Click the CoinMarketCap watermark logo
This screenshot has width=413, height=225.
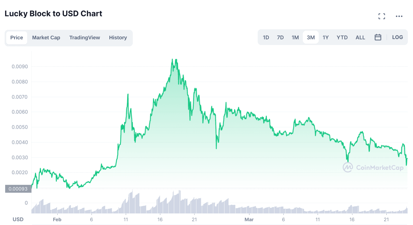(x=373, y=168)
